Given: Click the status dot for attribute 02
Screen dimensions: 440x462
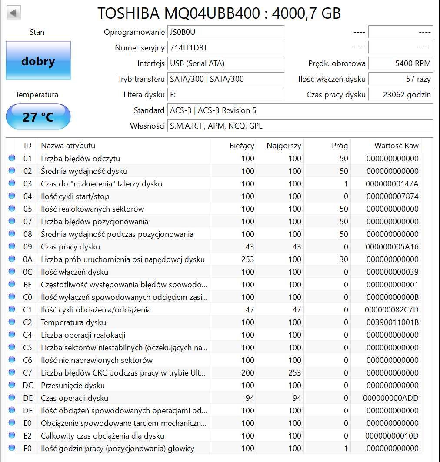Looking at the screenshot, I should click(12, 171).
